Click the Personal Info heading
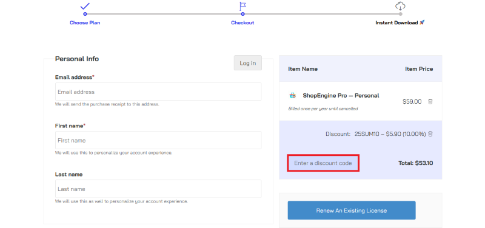The height and width of the screenshot is (228, 485). pos(77,59)
